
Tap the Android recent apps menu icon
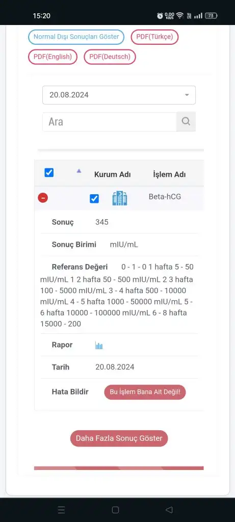tap(61, 510)
